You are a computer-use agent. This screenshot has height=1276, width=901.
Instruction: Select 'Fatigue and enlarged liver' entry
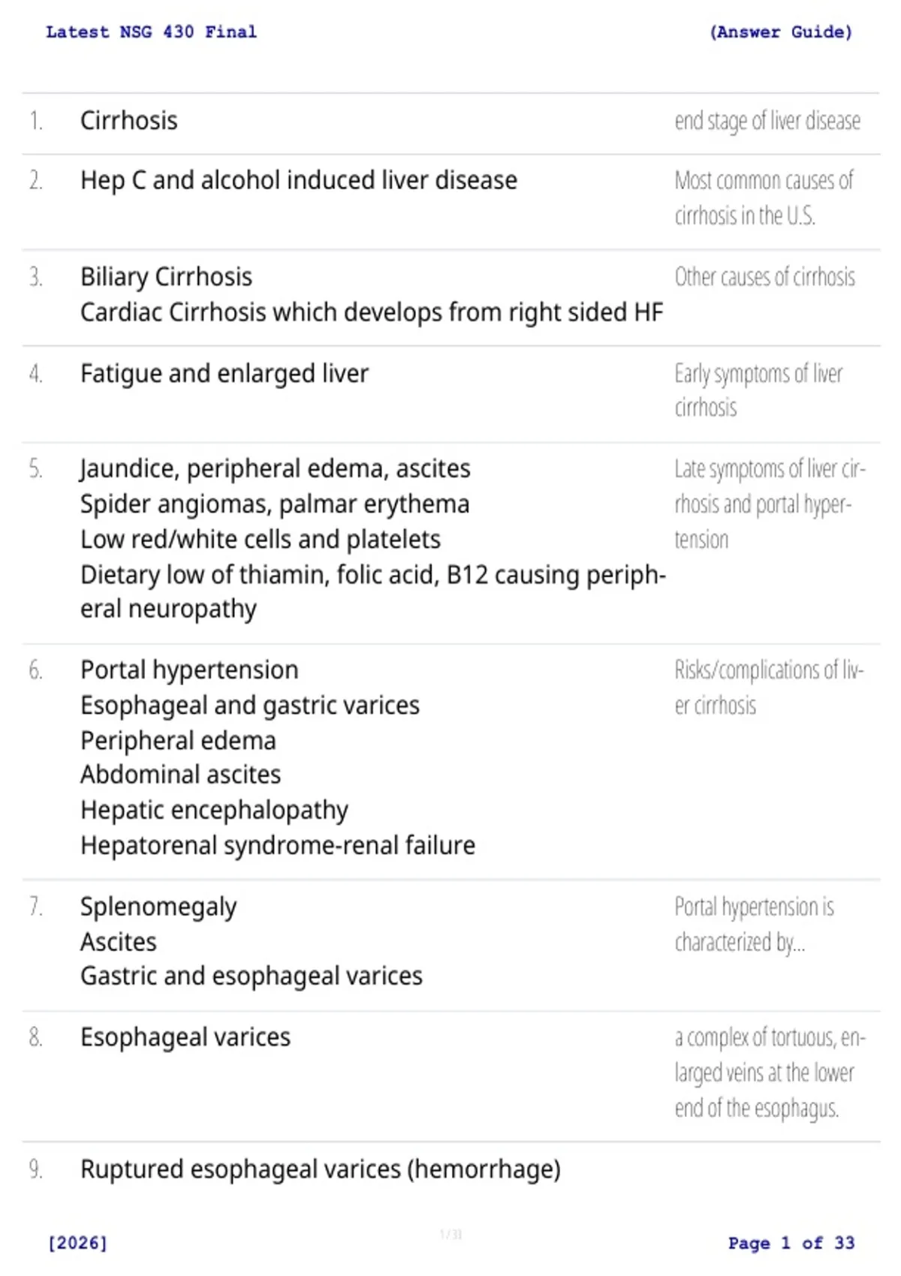[x=224, y=374]
